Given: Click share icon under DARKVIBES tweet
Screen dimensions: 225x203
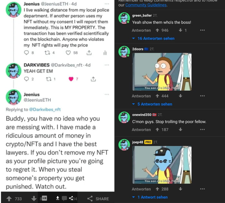Looking at the screenshot, I should 93,79.
